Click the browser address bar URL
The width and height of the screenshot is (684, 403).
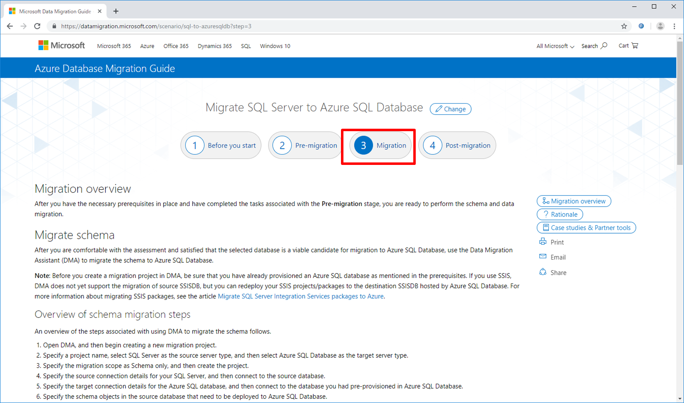point(156,26)
